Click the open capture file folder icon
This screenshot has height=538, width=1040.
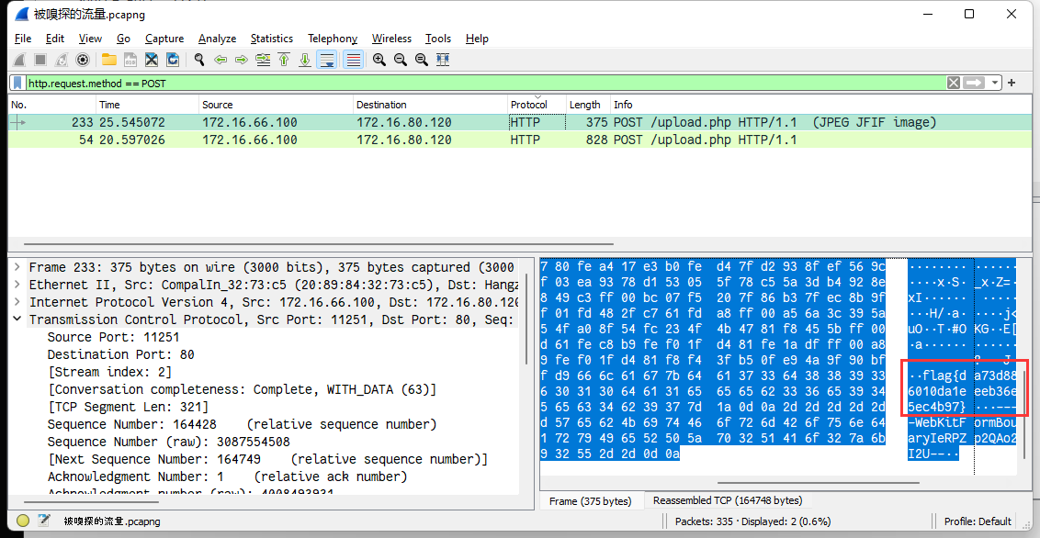tap(108, 60)
